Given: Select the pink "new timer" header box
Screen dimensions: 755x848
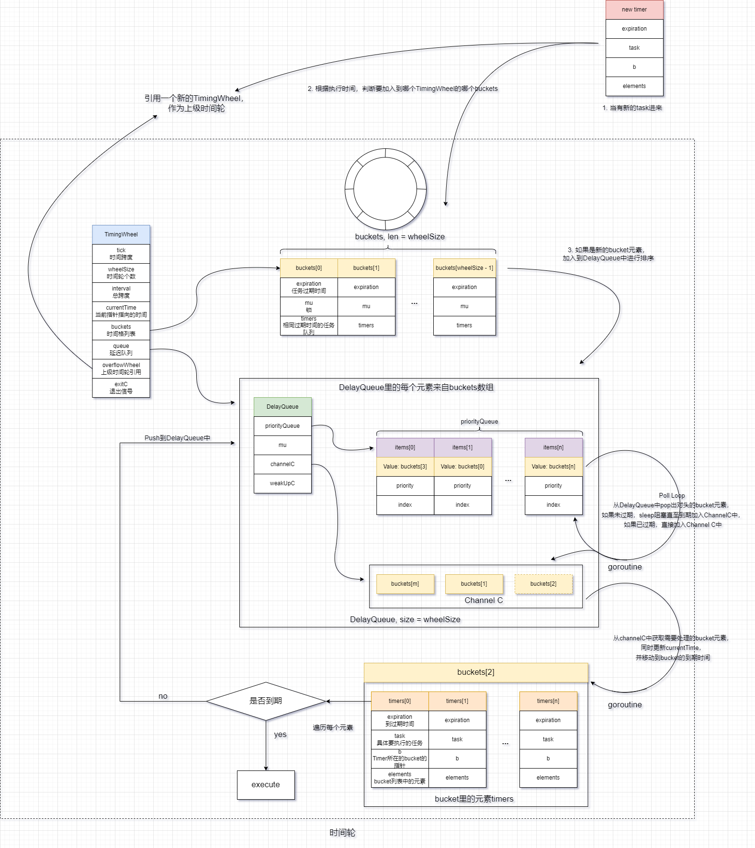Looking at the screenshot, I should click(634, 10).
